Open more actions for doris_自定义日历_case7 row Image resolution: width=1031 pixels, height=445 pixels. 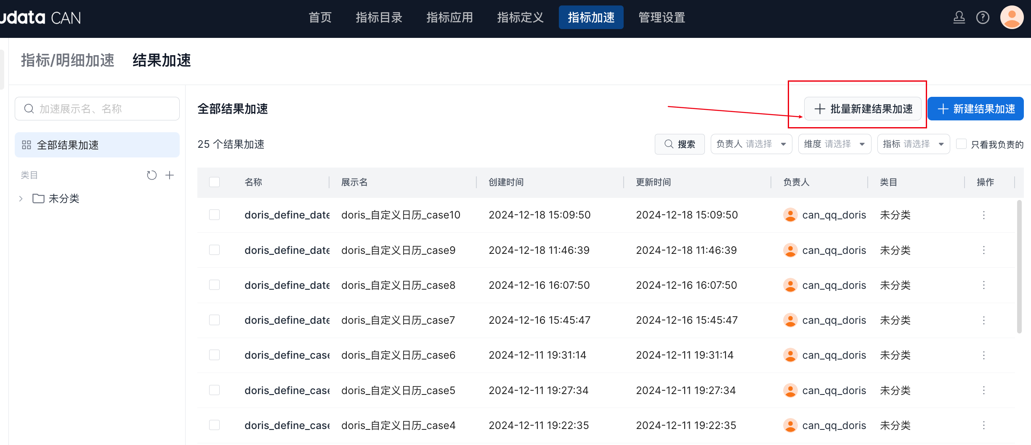983,320
